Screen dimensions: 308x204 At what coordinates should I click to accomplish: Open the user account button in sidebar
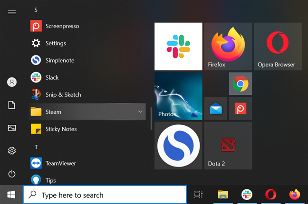pyautogui.click(x=12, y=82)
